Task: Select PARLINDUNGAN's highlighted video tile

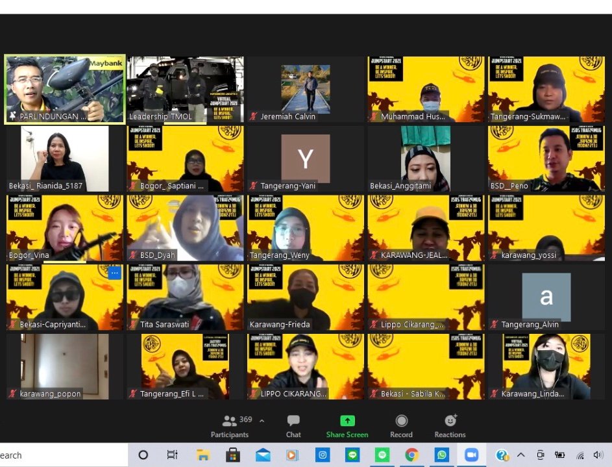Action: point(64,89)
